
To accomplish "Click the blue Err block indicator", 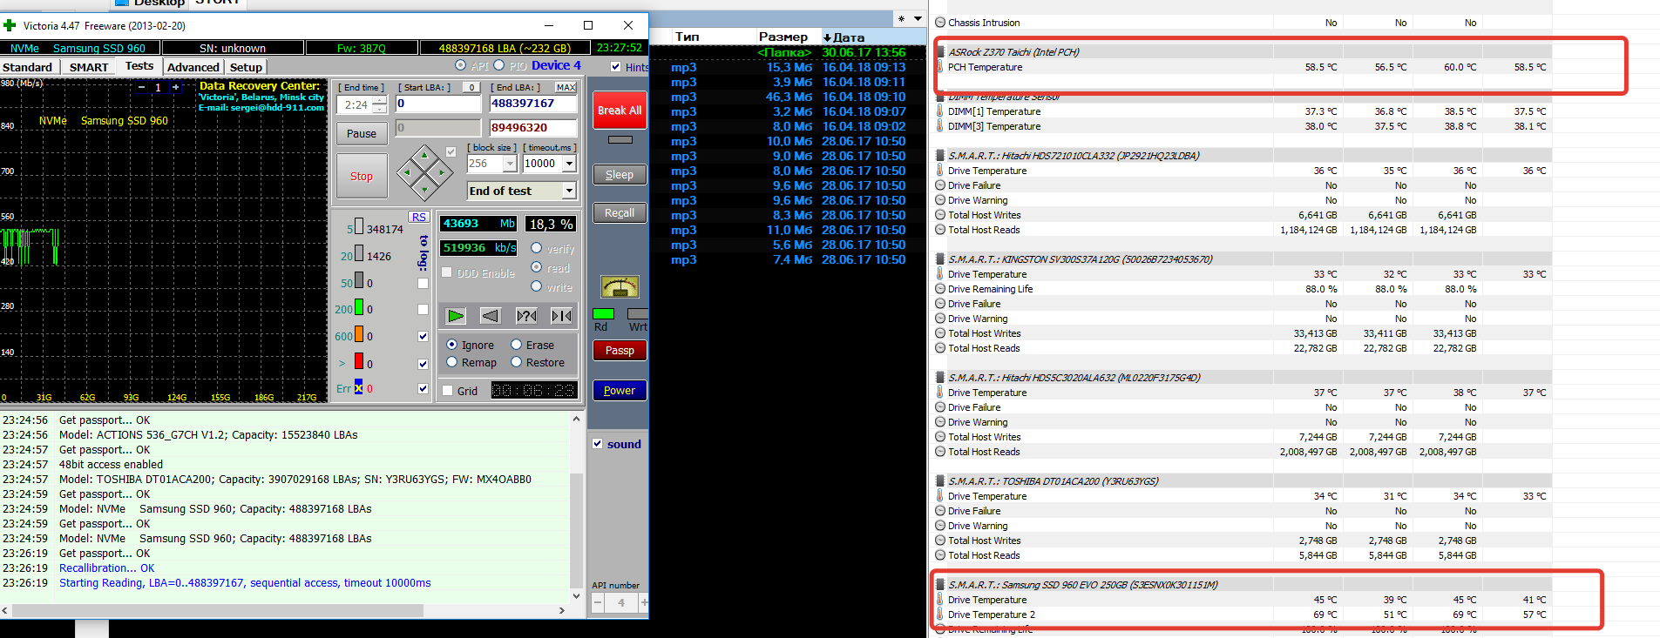I will pyautogui.click(x=358, y=388).
